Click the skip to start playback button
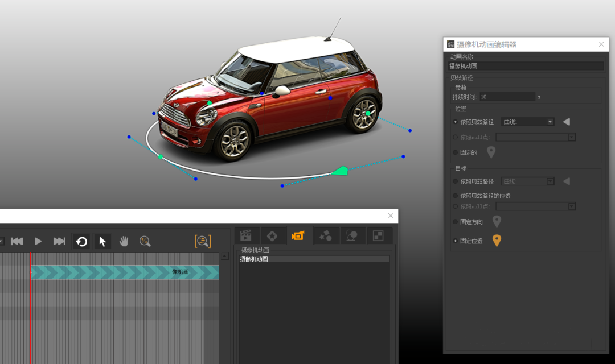This screenshot has width=615, height=364. [17, 242]
